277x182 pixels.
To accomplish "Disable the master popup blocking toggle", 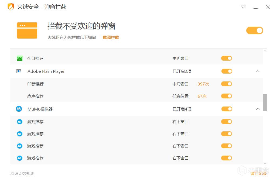I will 254,30.
